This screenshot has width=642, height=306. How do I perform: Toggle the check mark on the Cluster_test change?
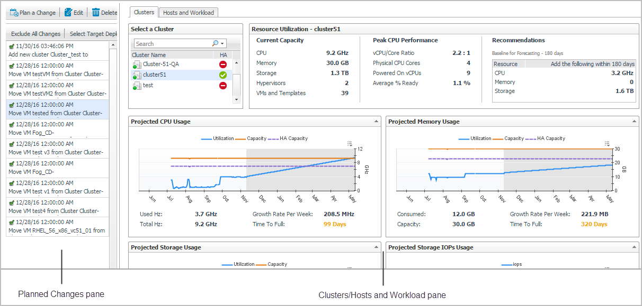(x=12, y=47)
